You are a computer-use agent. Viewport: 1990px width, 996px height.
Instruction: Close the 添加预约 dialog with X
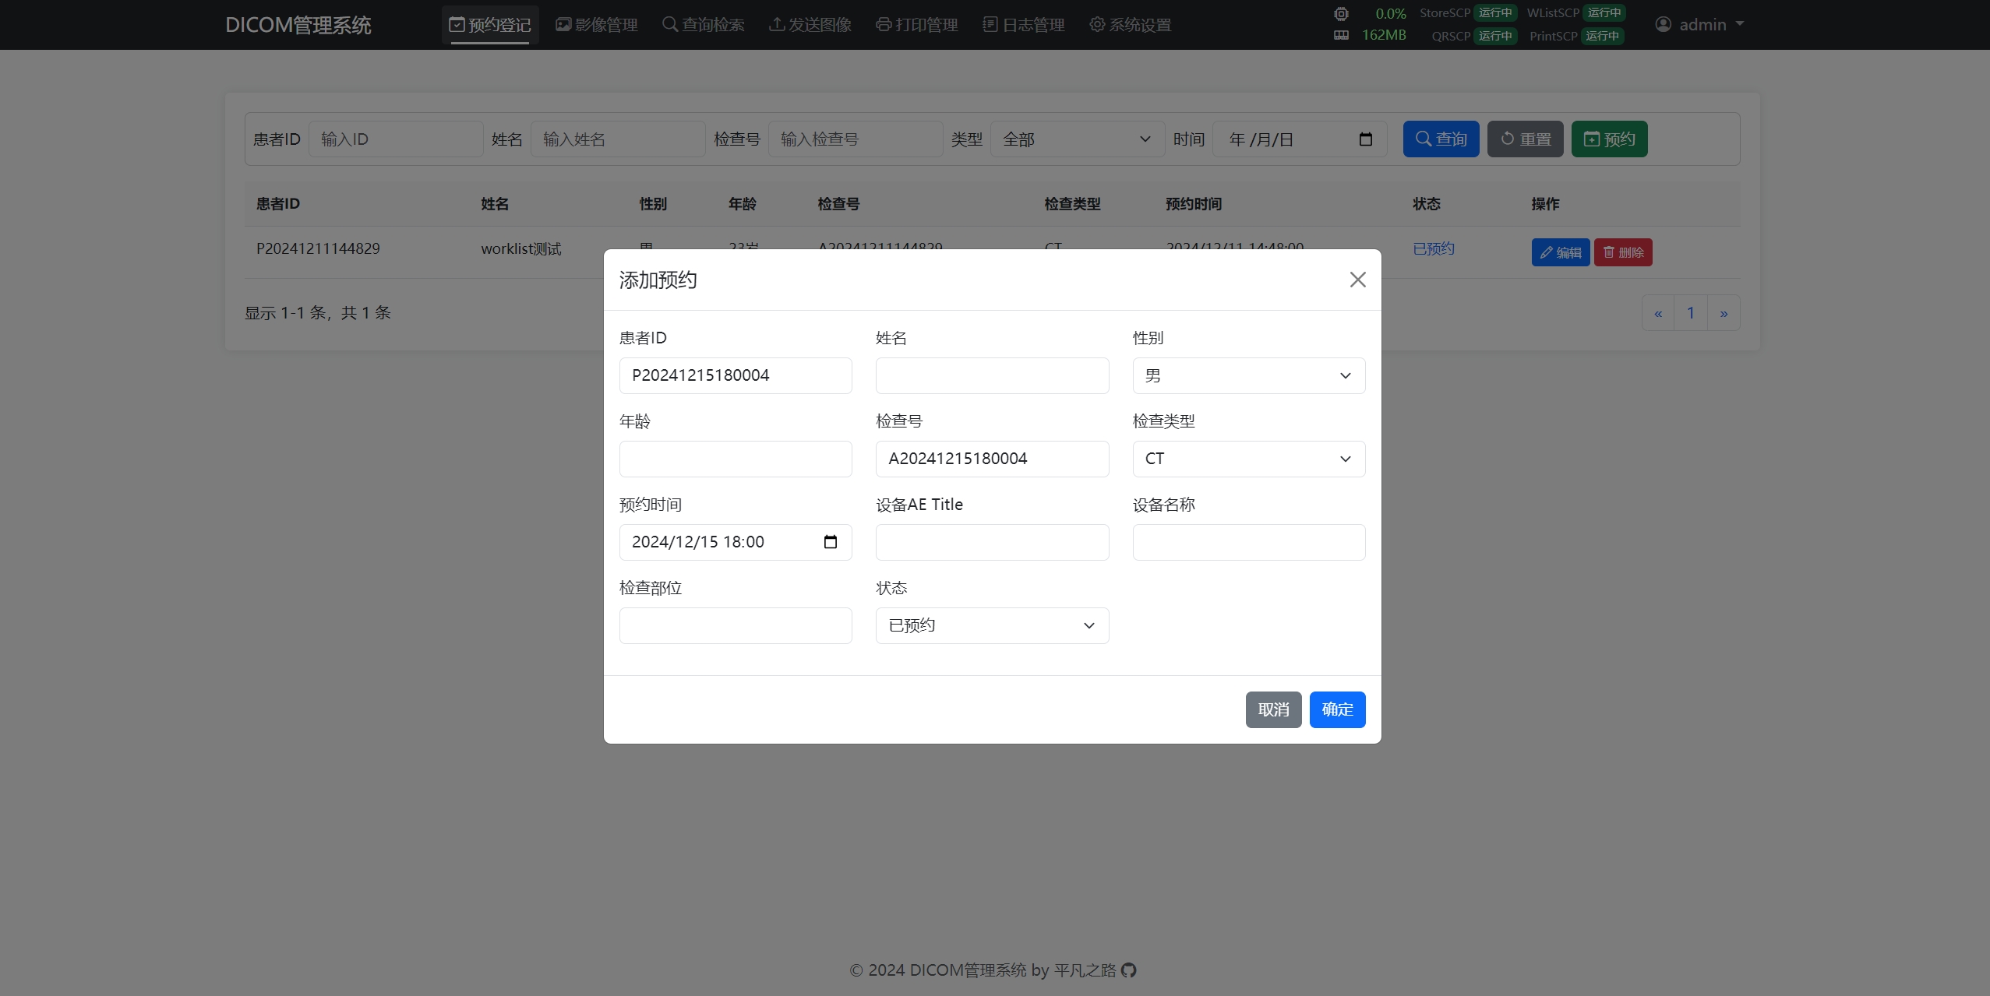[x=1357, y=280]
